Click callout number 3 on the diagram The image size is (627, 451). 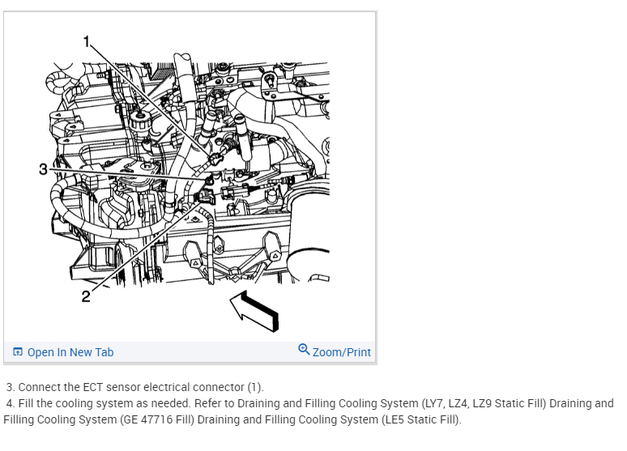coord(43,169)
